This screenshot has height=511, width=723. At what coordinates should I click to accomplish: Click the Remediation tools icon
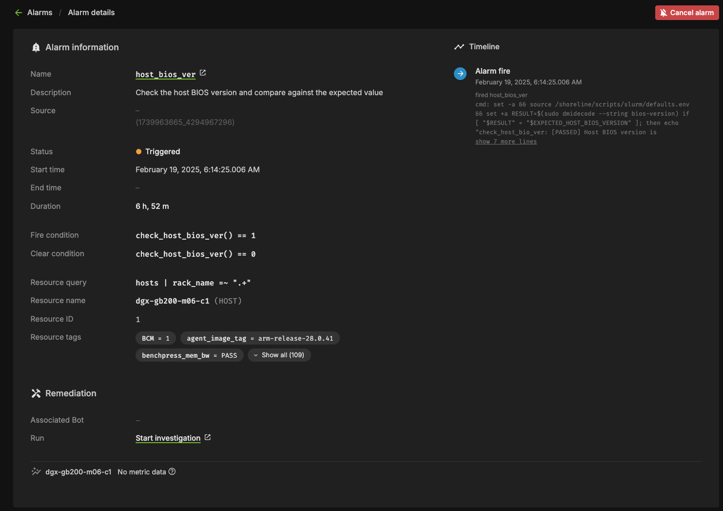click(36, 393)
